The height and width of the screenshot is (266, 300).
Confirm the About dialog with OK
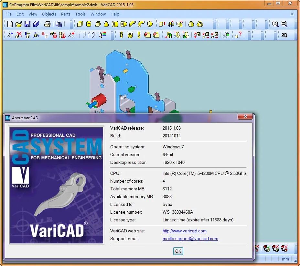point(178,251)
